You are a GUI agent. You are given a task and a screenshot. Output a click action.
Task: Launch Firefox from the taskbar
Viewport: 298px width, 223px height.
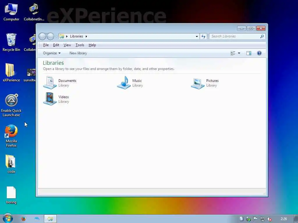(24, 219)
